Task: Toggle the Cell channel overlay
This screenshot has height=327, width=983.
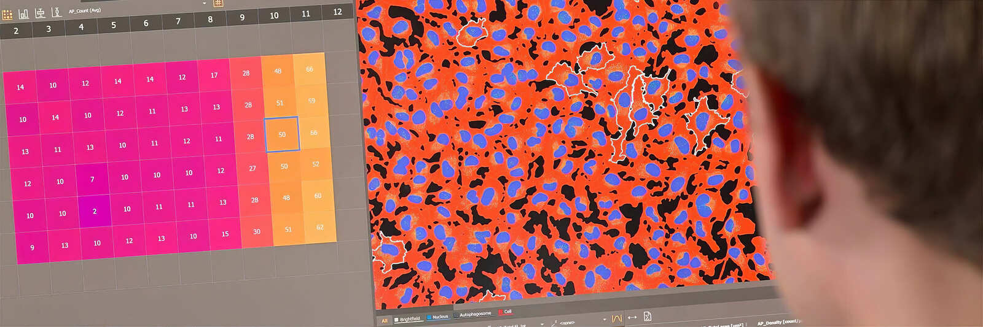Action: coord(505,312)
